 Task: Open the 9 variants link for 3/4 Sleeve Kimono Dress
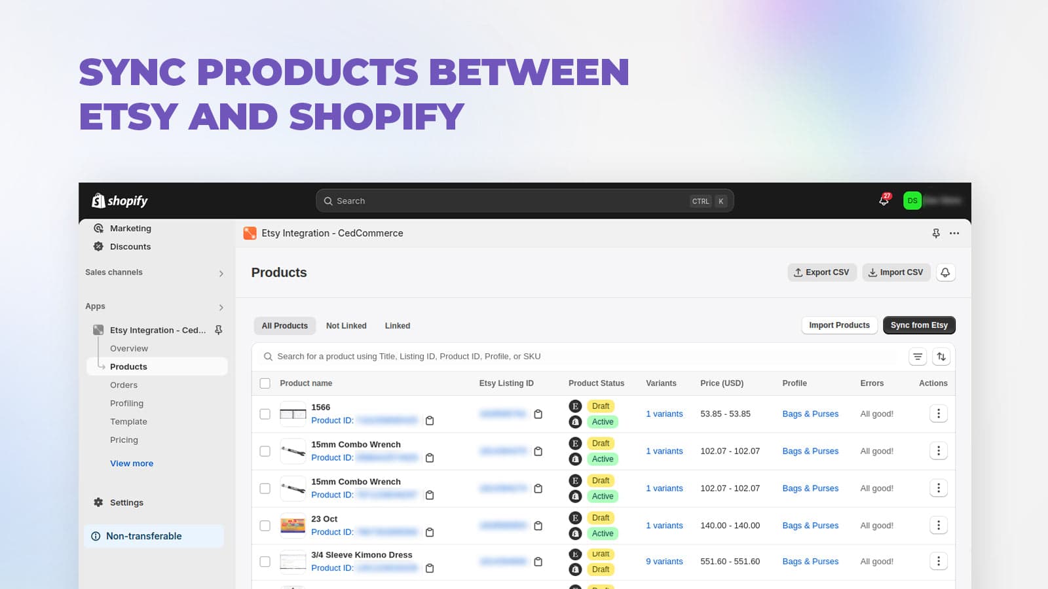point(664,561)
